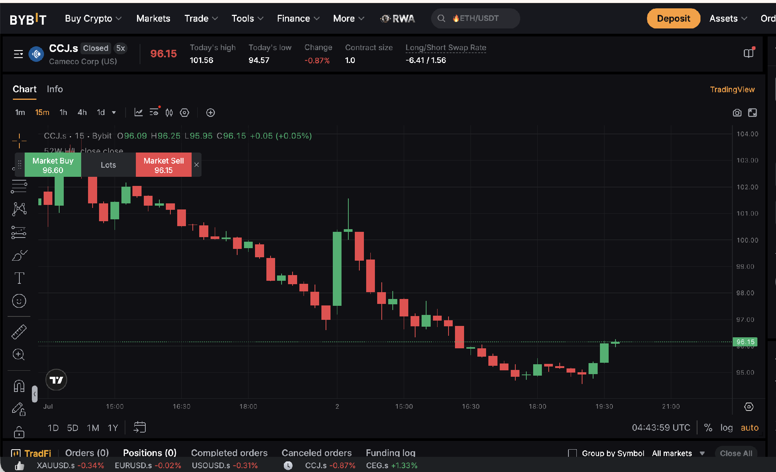
Task: Open the Orders (0) tab
Action: tap(87, 453)
